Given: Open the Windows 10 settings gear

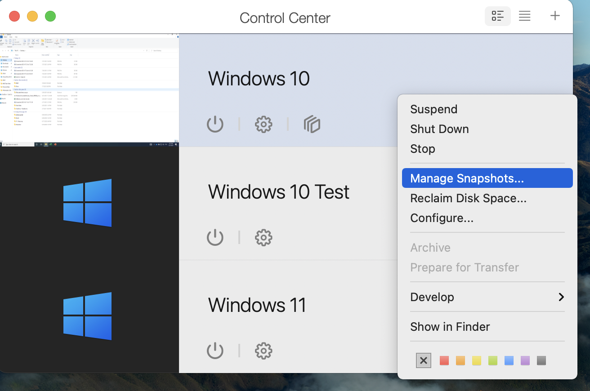Looking at the screenshot, I should (264, 124).
